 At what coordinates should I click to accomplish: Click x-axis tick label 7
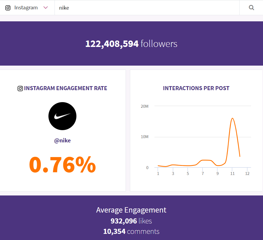tap(203, 174)
